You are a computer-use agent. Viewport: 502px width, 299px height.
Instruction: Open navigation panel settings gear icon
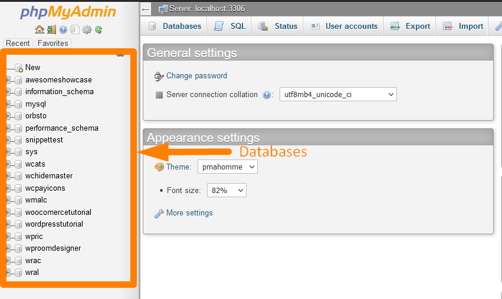coord(87,29)
